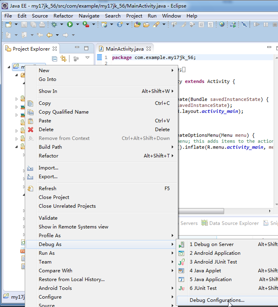The height and width of the screenshot is (307, 278).
Task: Click the Suspend debug toolbar icon
Action: [266, 24]
